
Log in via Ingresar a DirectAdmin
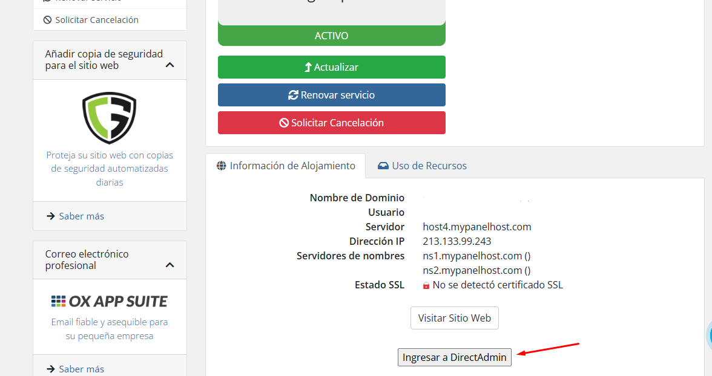coord(454,357)
